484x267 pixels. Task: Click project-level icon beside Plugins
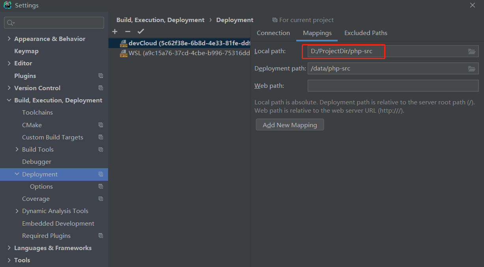[x=101, y=76]
